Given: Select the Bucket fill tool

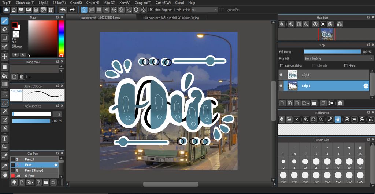Looking at the screenshot, I should pos(4,76).
